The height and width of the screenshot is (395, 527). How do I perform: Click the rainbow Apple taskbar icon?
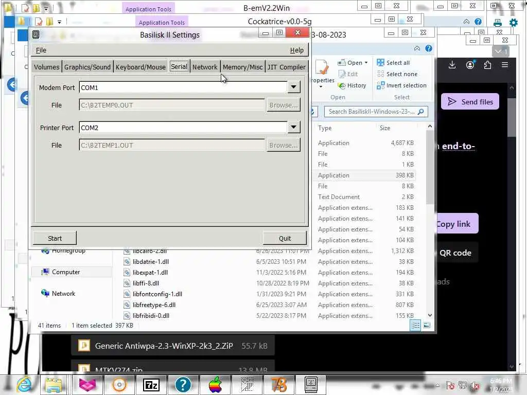(215, 385)
